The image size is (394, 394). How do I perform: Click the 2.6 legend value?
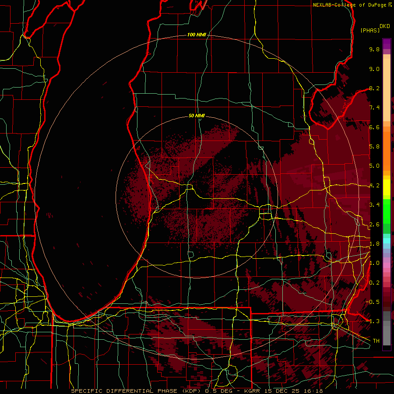[374, 225]
